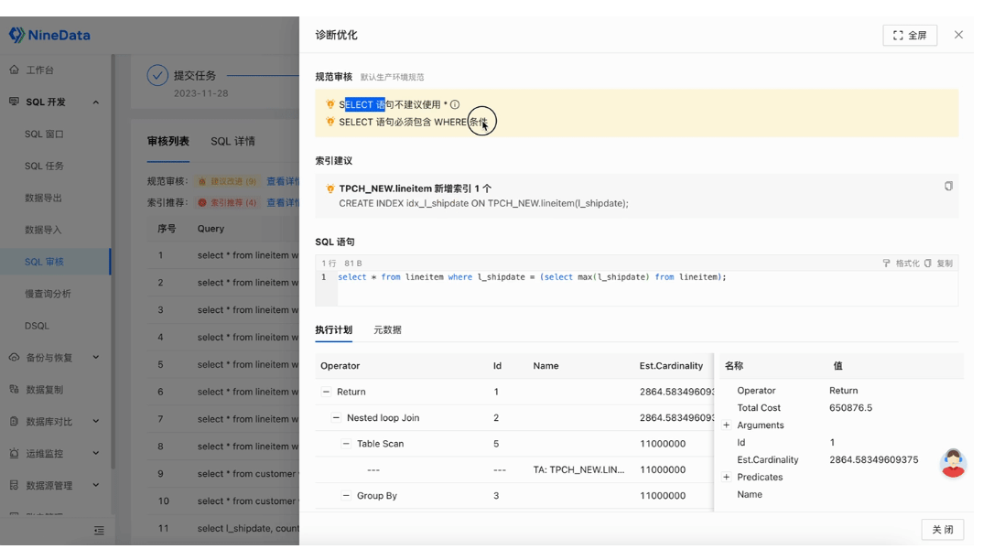The width and height of the screenshot is (983, 549).
Task: Select the 审核列表 tab
Action: (168, 141)
